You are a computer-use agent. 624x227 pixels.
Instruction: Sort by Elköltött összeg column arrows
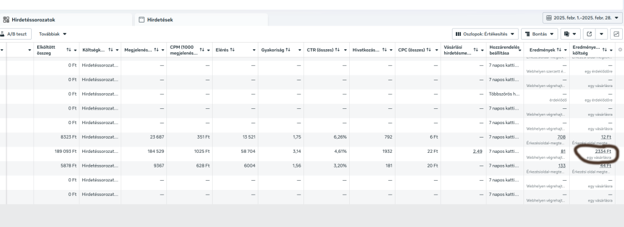[x=69, y=50]
